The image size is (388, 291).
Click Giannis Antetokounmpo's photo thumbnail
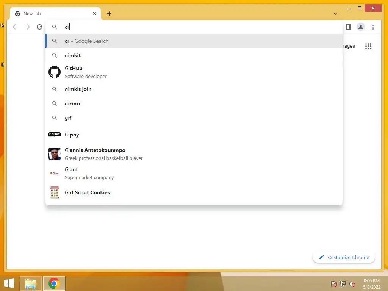[55, 154]
